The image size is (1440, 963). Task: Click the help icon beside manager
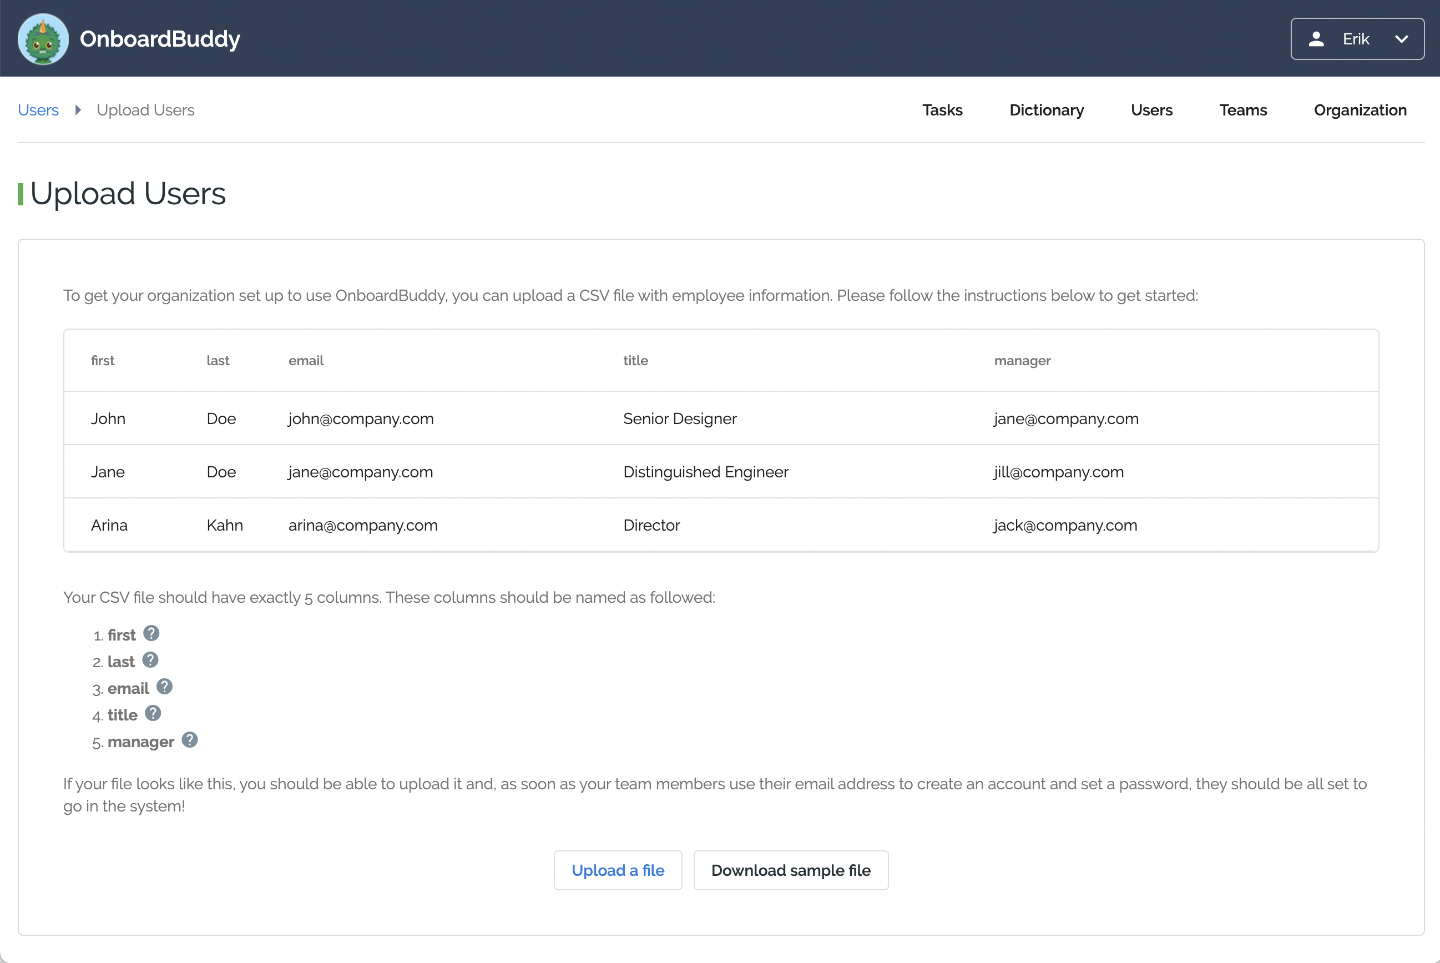pyautogui.click(x=190, y=740)
